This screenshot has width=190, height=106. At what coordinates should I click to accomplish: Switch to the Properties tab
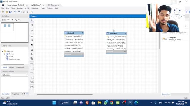tap(15, 94)
